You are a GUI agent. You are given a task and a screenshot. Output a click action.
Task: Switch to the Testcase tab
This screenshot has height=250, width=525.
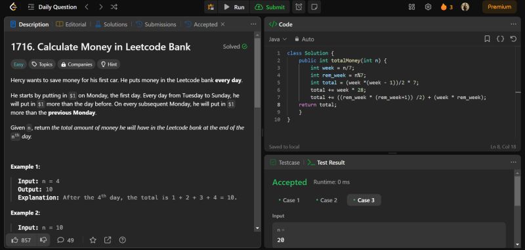tap(285, 162)
